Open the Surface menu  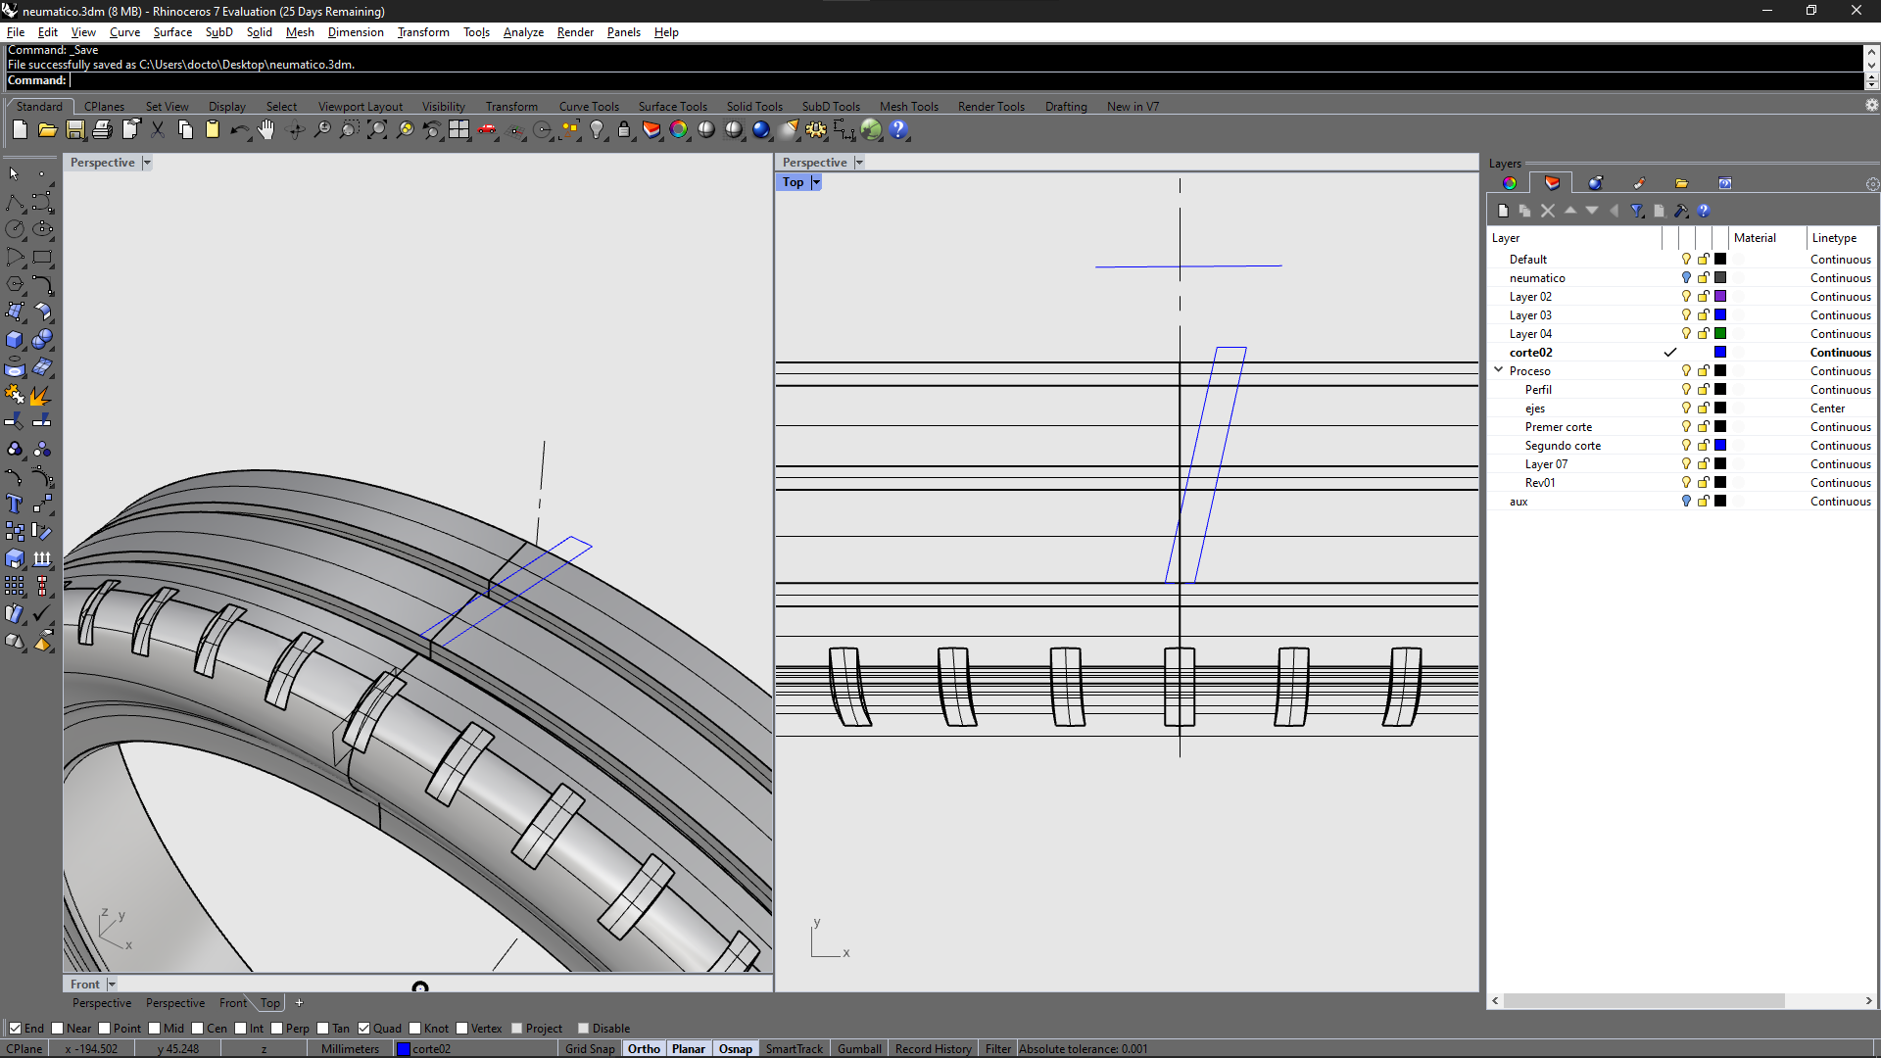[x=172, y=32]
